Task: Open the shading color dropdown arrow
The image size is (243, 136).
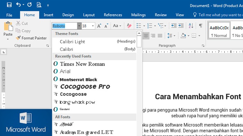Action: 188,36
